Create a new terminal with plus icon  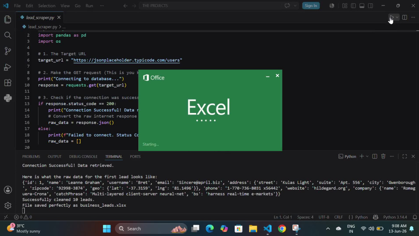362,156
